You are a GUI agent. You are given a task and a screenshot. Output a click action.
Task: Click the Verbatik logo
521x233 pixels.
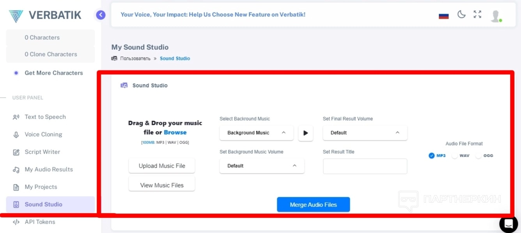(45, 16)
